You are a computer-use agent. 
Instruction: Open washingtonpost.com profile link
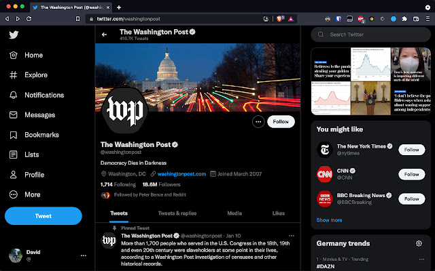pos(181,174)
